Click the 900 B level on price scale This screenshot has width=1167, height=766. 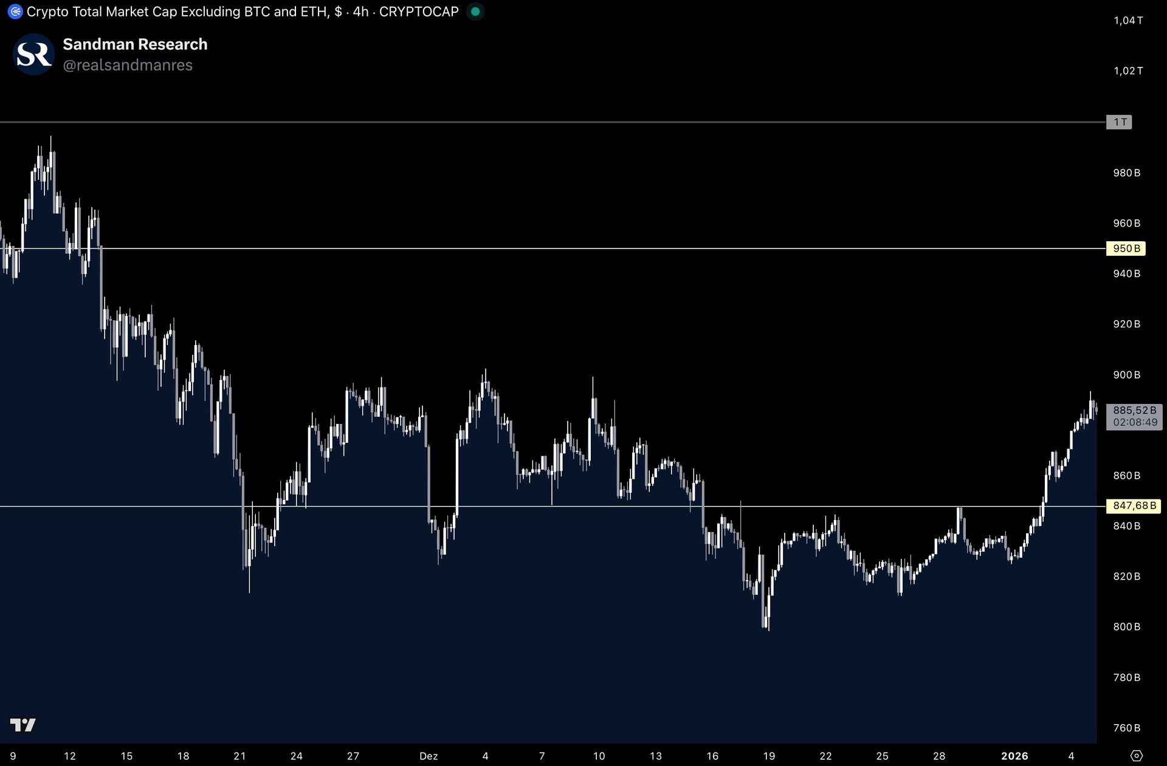[1126, 375]
